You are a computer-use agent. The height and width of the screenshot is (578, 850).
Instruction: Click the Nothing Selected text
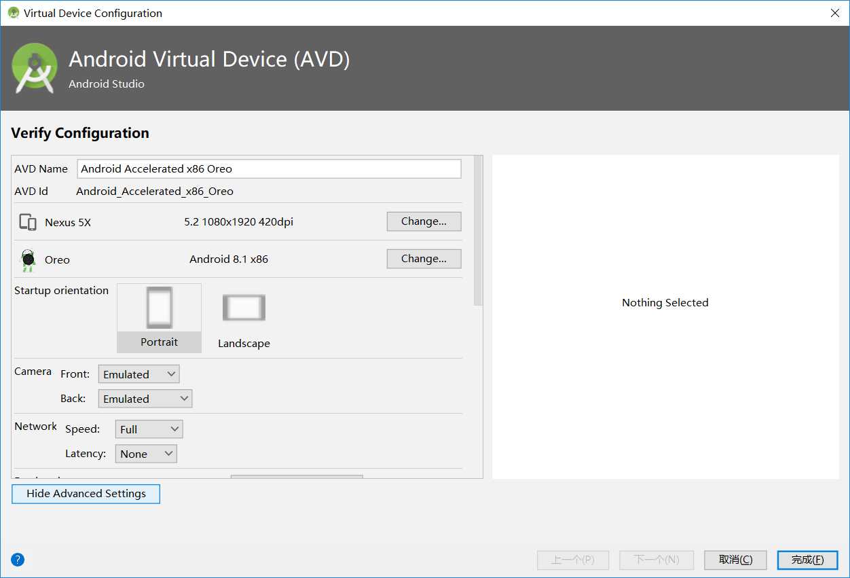coord(665,303)
